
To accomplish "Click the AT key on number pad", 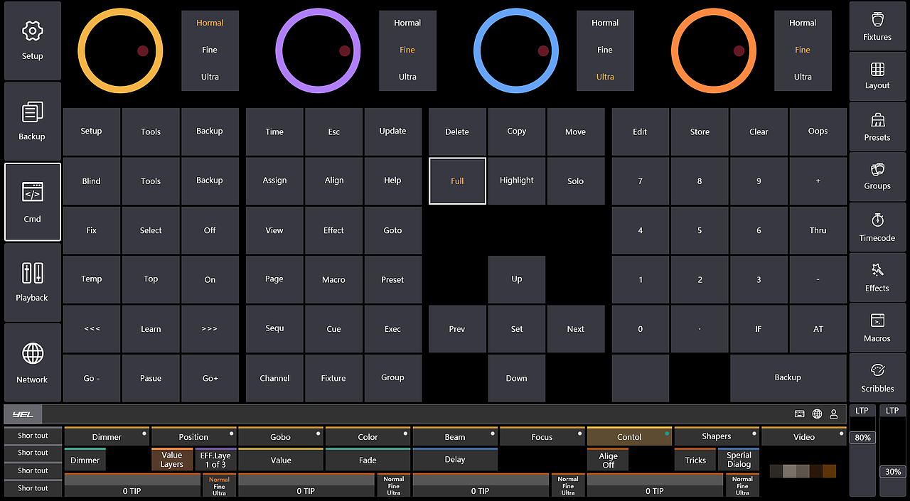I will 818,329.
